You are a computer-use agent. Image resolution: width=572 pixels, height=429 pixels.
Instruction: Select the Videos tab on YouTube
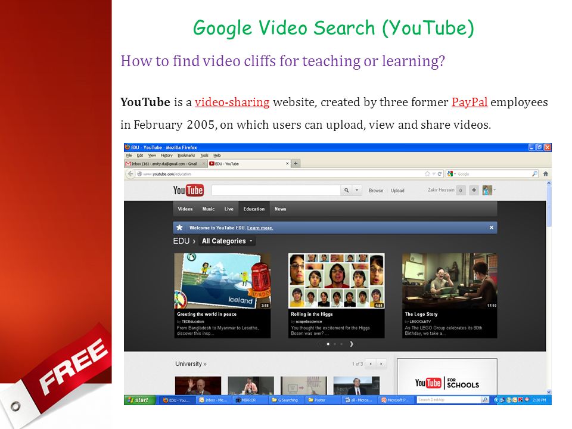pyautogui.click(x=185, y=209)
